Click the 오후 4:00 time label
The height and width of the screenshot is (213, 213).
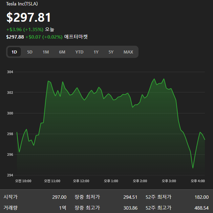pyautogui.click(x=198, y=181)
